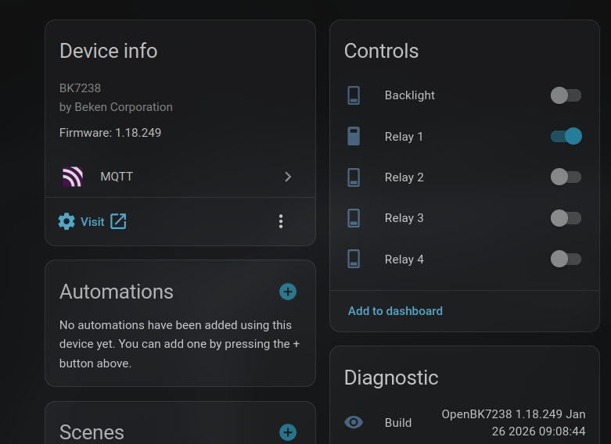The image size is (611, 444).
Task: Click the MQTT integration logo icon
Action: tap(73, 177)
